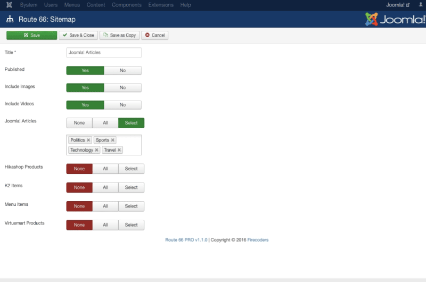
Task: Set Include Images to No
Action: pos(122,87)
